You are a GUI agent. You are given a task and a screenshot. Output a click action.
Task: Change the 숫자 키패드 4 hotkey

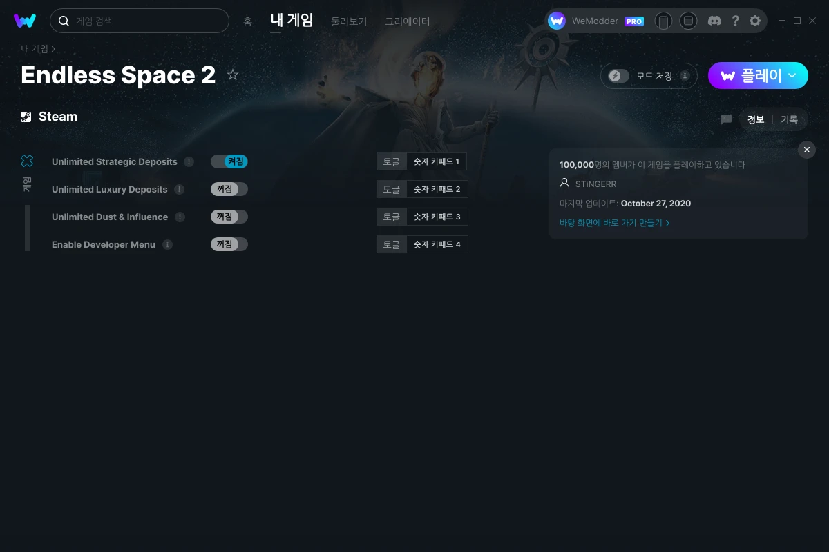(x=437, y=244)
